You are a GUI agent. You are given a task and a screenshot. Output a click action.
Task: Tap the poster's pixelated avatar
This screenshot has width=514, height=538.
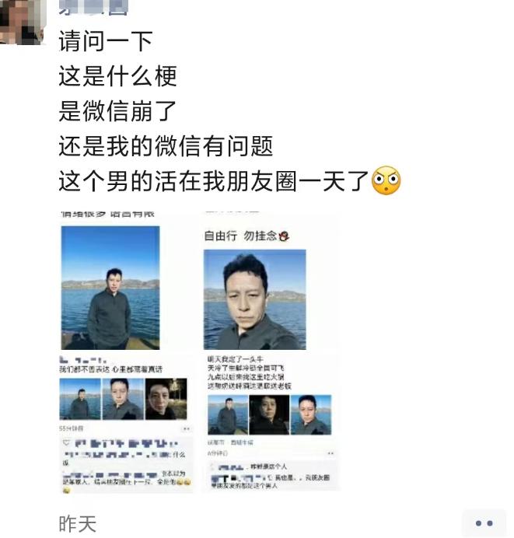(x=23, y=22)
